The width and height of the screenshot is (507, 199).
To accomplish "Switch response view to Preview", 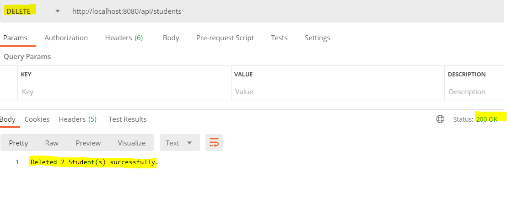I will (x=88, y=143).
